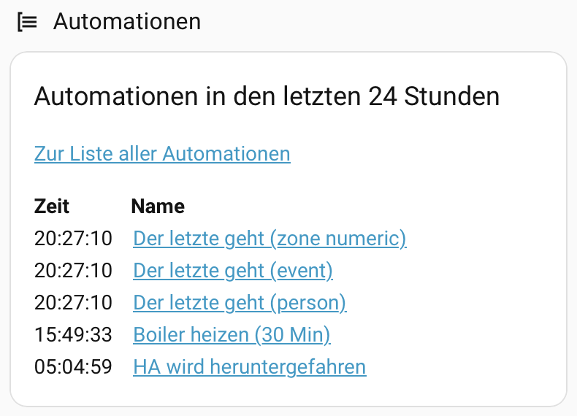Image resolution: width=577 pixels, height=416 pixels.
Task: Click the 05:04:59 timestamp
Action: (73, 366)
